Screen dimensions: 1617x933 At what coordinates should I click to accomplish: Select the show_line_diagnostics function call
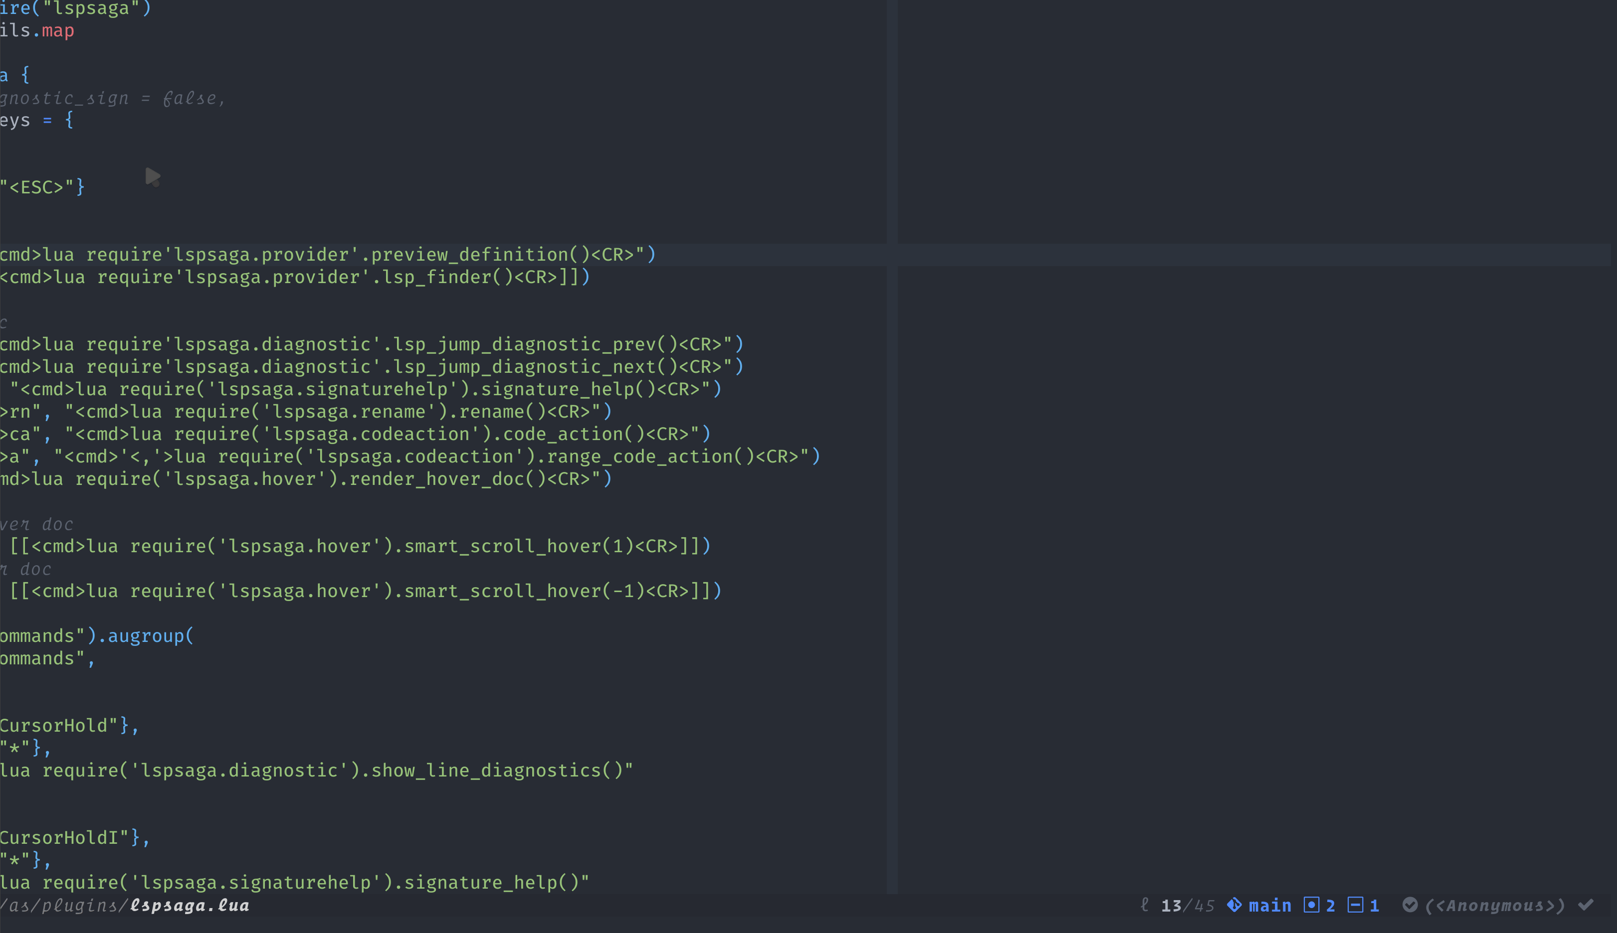(x=494, y=770)
